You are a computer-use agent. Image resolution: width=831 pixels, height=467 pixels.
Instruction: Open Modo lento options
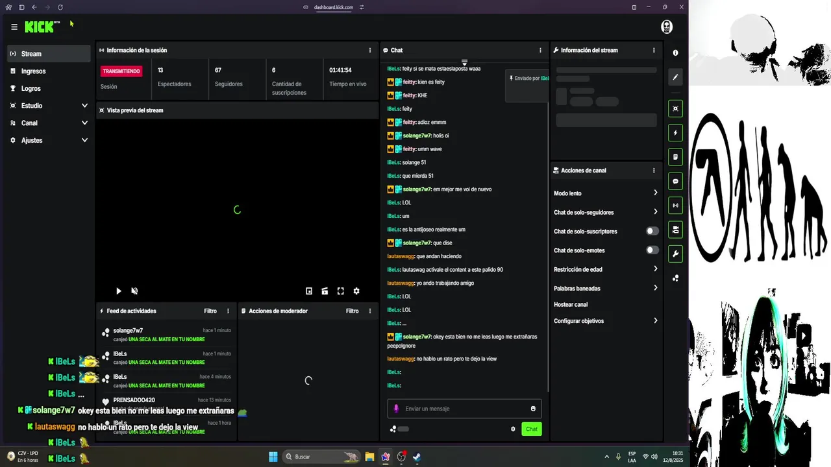coord(606,193)
